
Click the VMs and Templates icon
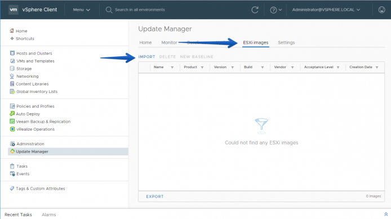pos(12,61)
